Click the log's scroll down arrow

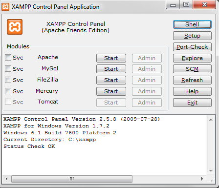click(211, 171)
